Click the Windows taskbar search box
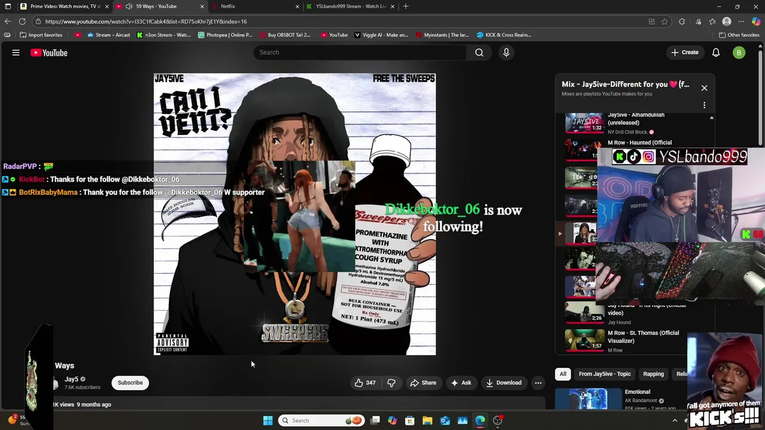This screenshot has width=765, height=430. [321, 420]
